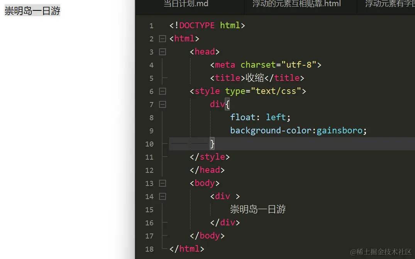Click the closing </html> tag on line 18
This screenshot has height=259, width=415.
pyautogui.click(x=187, y=249)
